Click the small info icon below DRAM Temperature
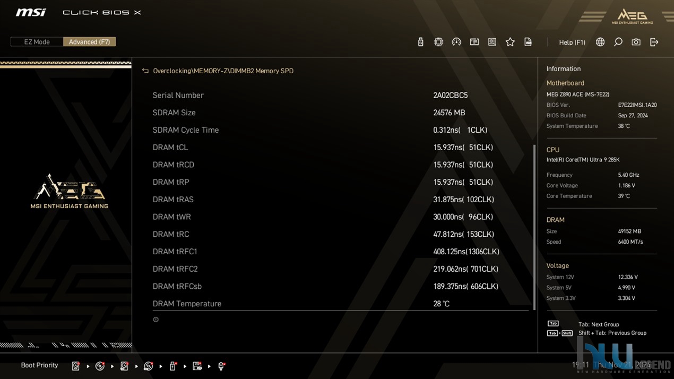Viewport: 674px width, 379px height. click(x=155, y=320)
